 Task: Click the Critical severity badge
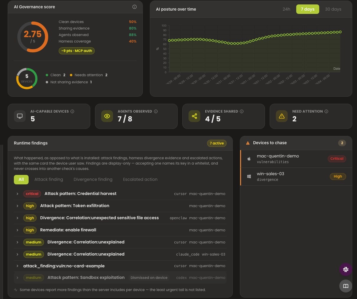pyautogui.click(x=337, y=159)
